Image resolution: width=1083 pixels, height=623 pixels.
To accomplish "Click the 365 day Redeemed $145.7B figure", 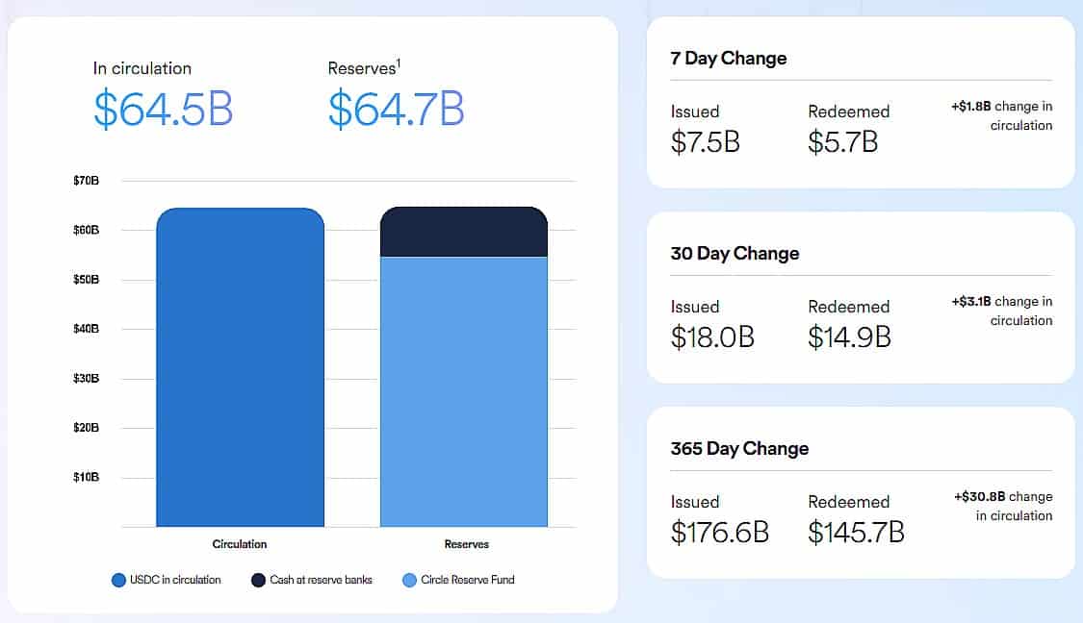I will (856, 533).
